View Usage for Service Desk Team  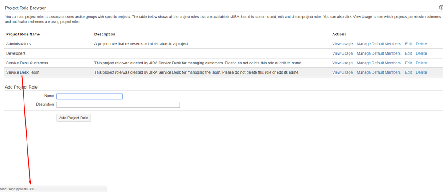(342, 72)
